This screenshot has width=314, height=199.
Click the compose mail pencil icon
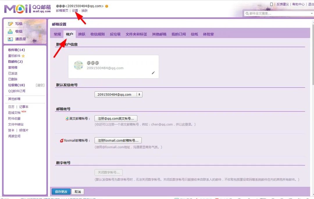point(10,24)
